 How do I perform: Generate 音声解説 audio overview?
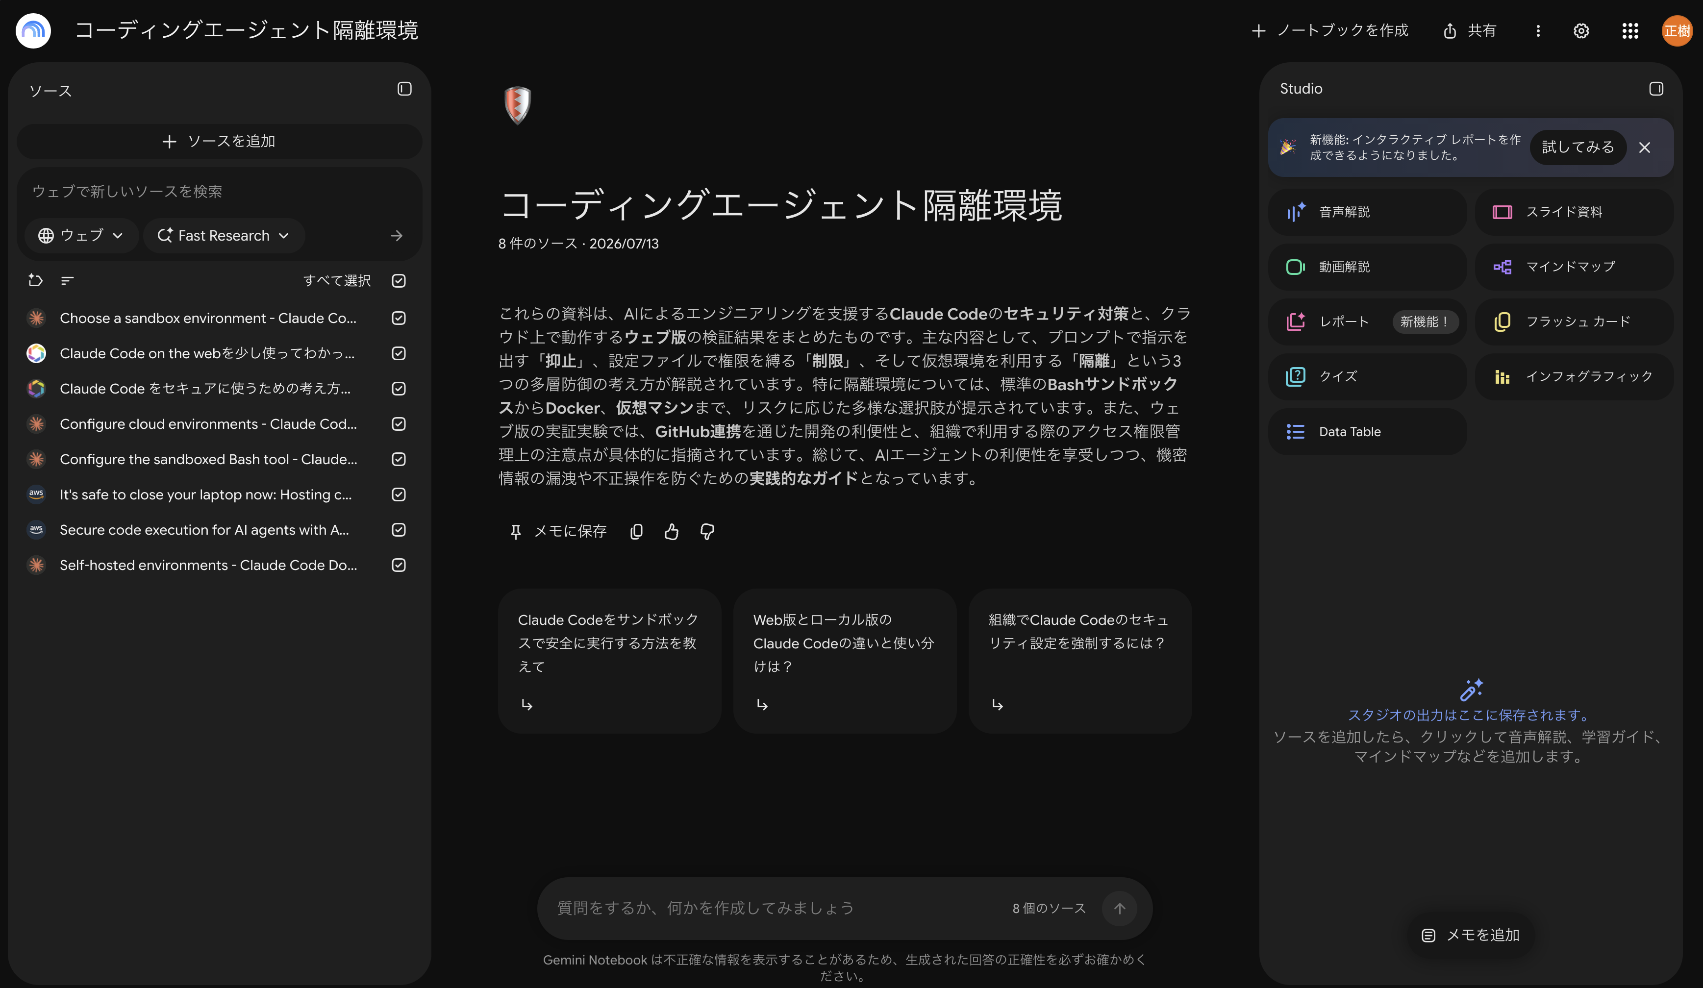1368,212
